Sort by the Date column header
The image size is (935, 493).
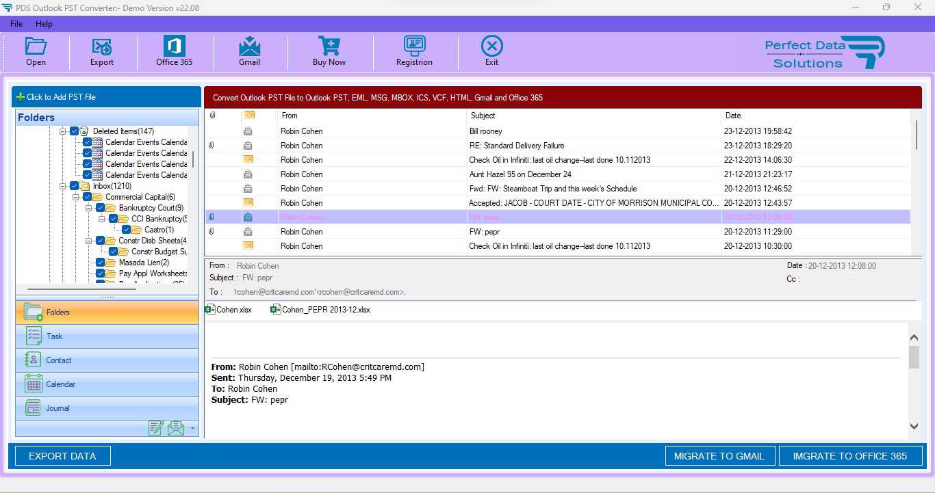(815, 116)
